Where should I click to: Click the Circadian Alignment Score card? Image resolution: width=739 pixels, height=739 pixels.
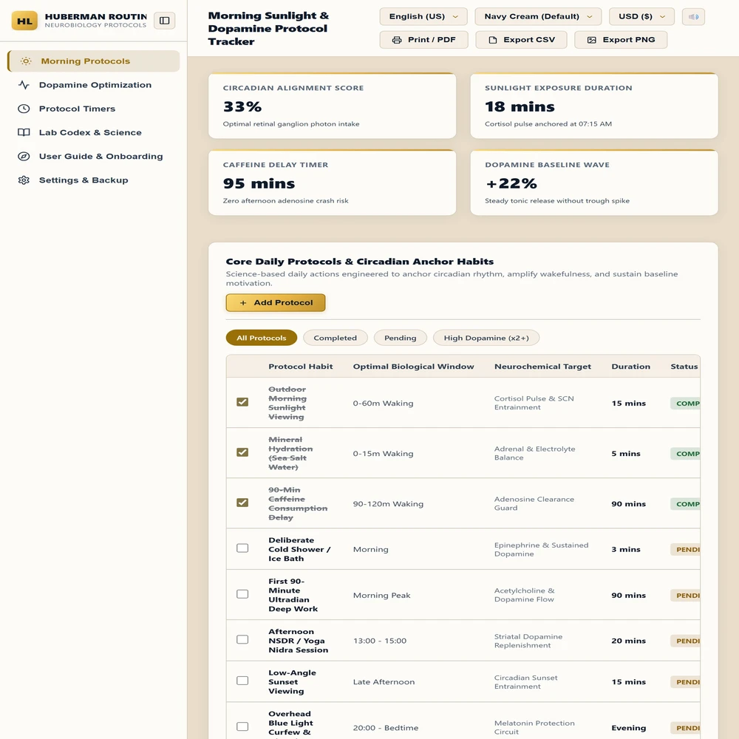(333, 106)
